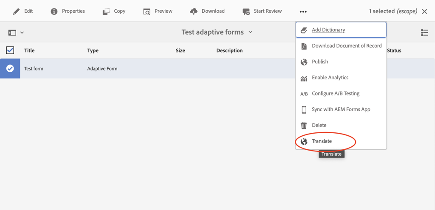The width and height of the screenshot is (435, 210).
Task: Click the Delete trash icon
Action: (304, 125)
